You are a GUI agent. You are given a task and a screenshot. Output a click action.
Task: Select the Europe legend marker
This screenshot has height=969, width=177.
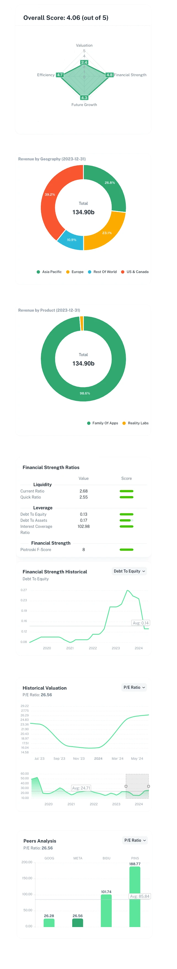69,272
